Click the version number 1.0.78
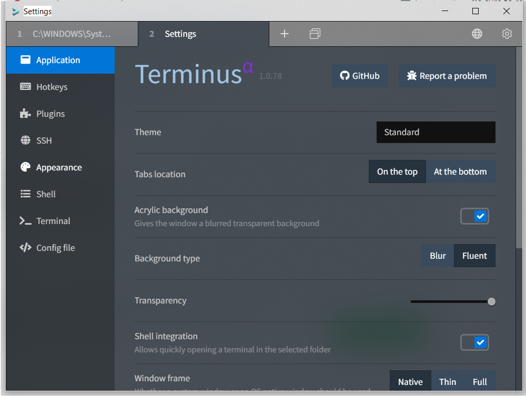This screenshot has height=396, width=526. [270, 76]
